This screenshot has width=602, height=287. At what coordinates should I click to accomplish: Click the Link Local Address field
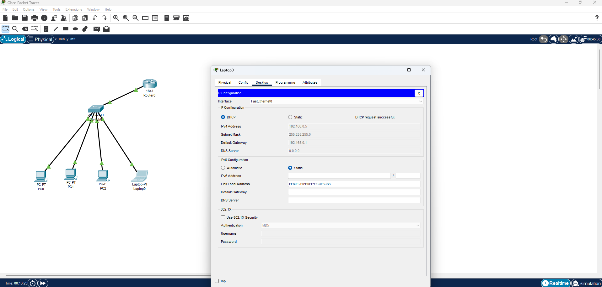click(x=354, y=184)
